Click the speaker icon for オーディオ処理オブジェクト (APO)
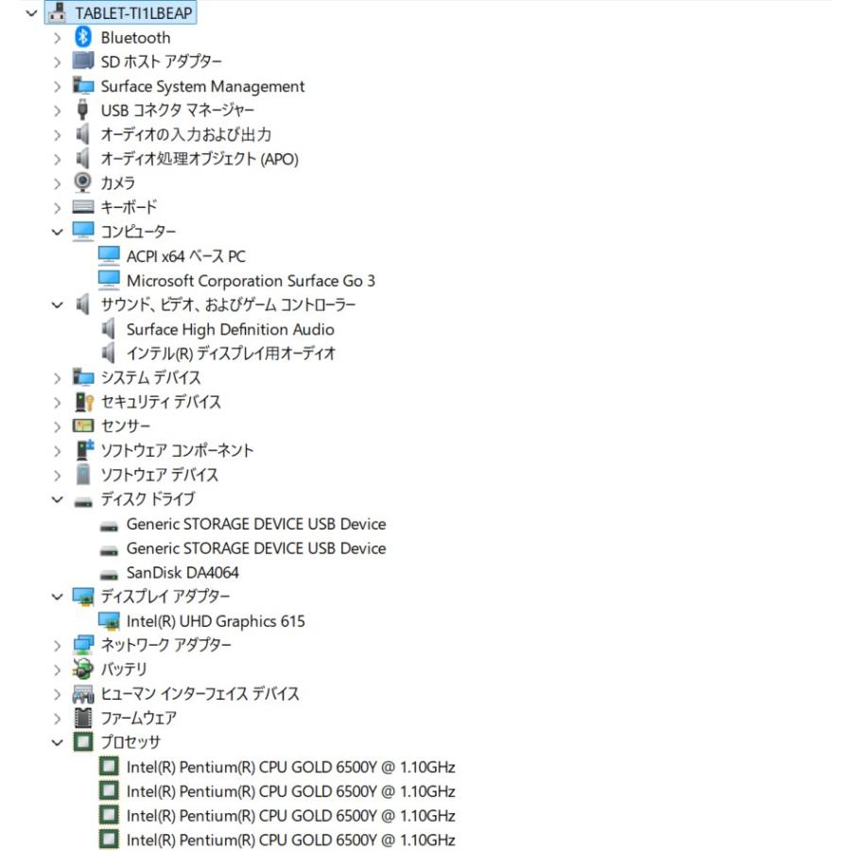851x851 pixels. [82, 159]
